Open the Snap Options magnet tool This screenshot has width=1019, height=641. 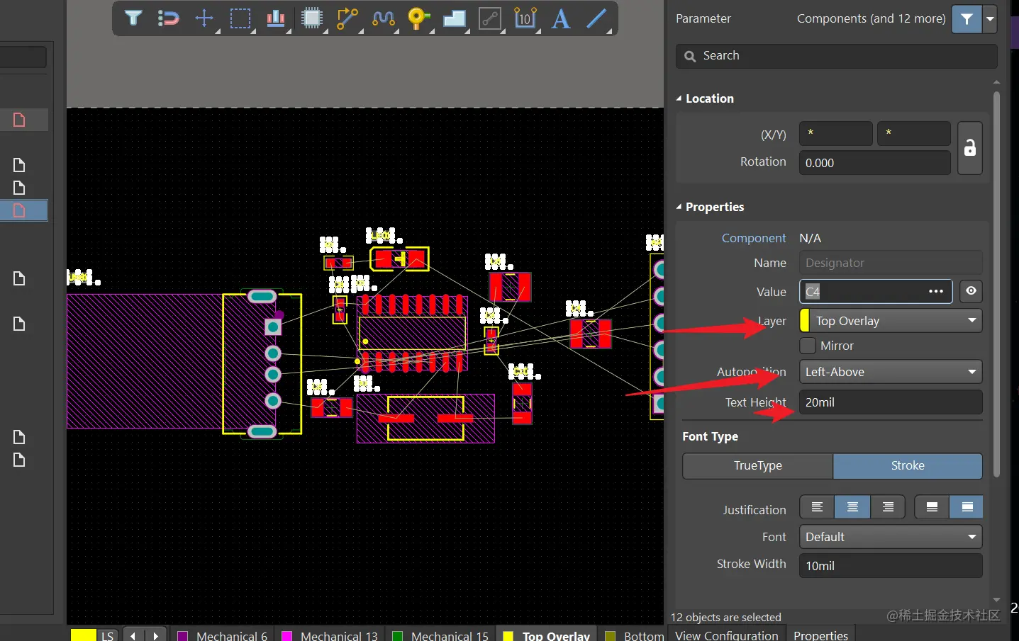pyautogui.click(x=169, y=18)
